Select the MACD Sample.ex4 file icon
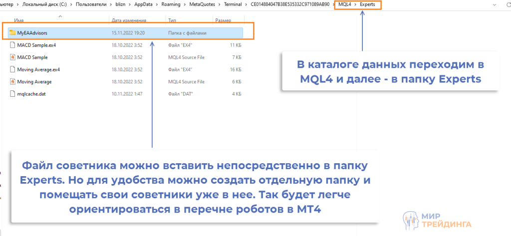 click(12, 45)
